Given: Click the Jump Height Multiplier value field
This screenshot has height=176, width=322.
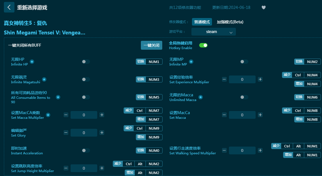Looking at the screenshot, I should pos(84,168).
